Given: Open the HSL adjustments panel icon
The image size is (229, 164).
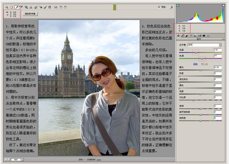Looking at the screenshot, I should pyautogui.click(x=191, y=35).
